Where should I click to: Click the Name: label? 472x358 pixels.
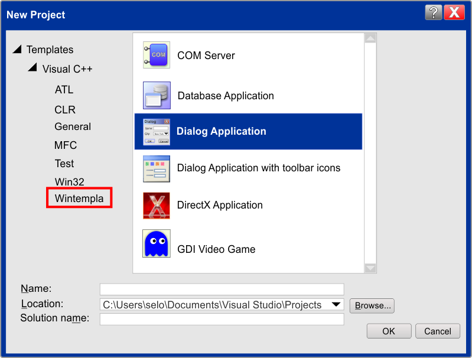(x=36, y=288)
